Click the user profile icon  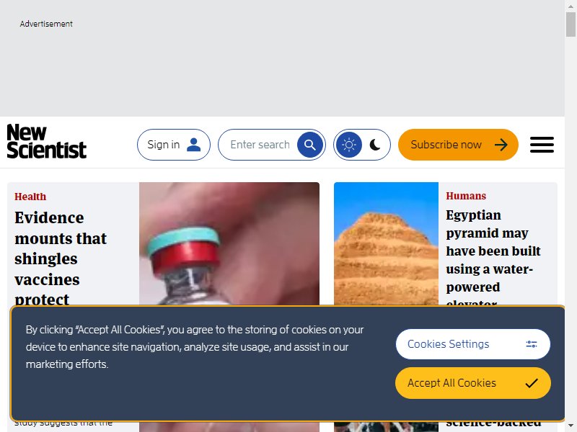[193, 145]
